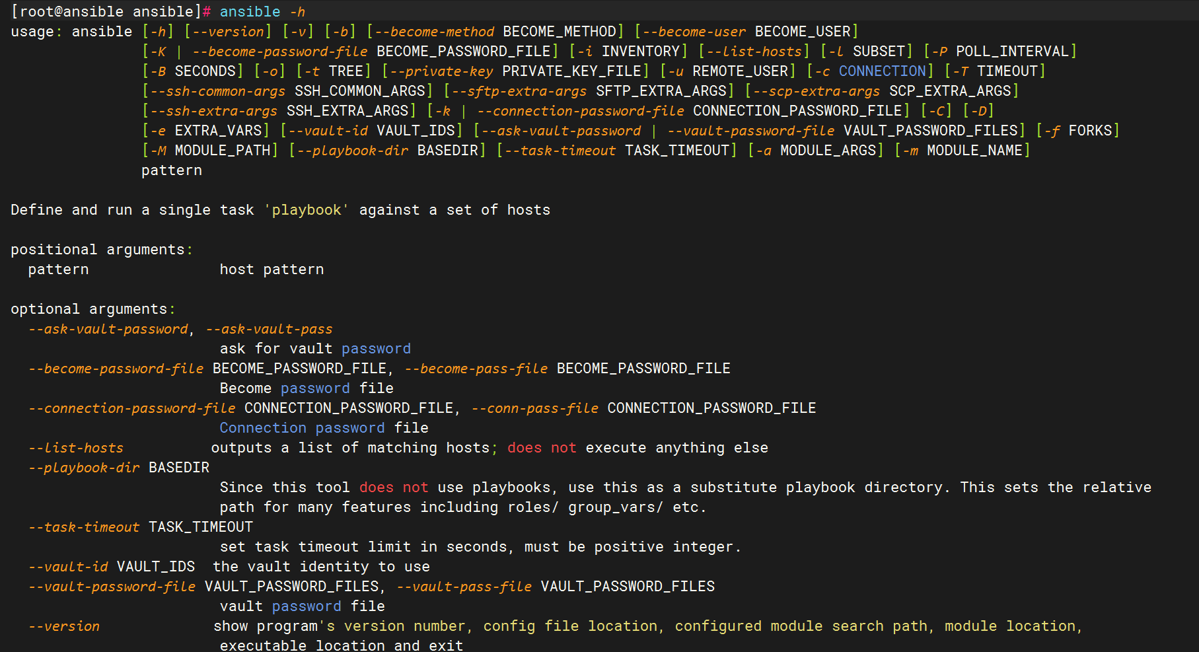
Task: Click 'POLL_INTERVAL' in the usage section
Action: click(1012, 52)
